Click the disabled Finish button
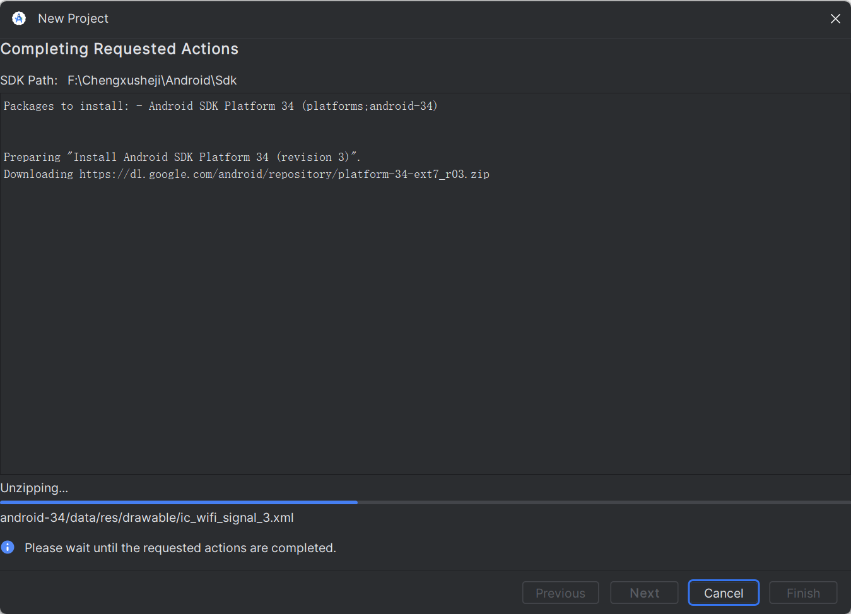 tap(803, 593)
